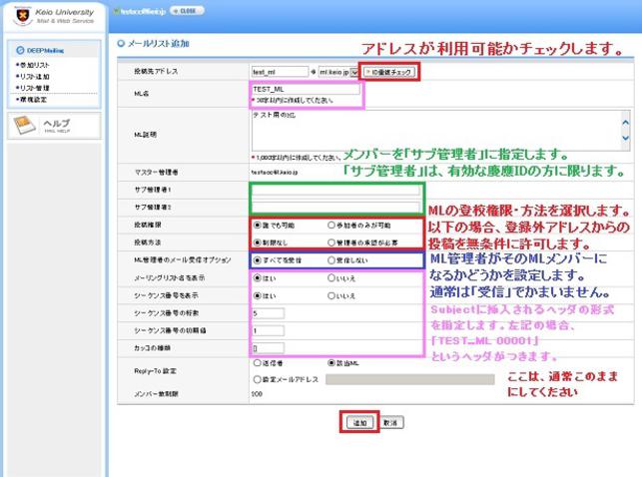Select 受信しない for ML admin mail option
Image resolution: width=642 pixels, height=477 pixels.
pos(332,259)
